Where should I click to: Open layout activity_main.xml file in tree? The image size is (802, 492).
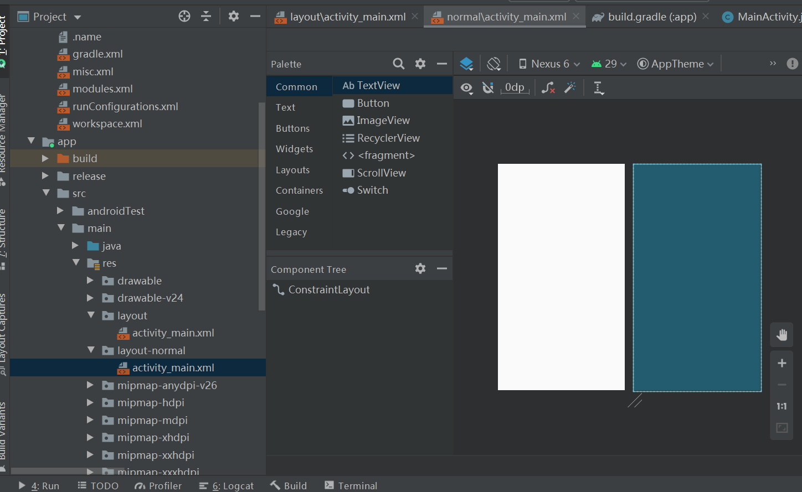tap(166, 333)
